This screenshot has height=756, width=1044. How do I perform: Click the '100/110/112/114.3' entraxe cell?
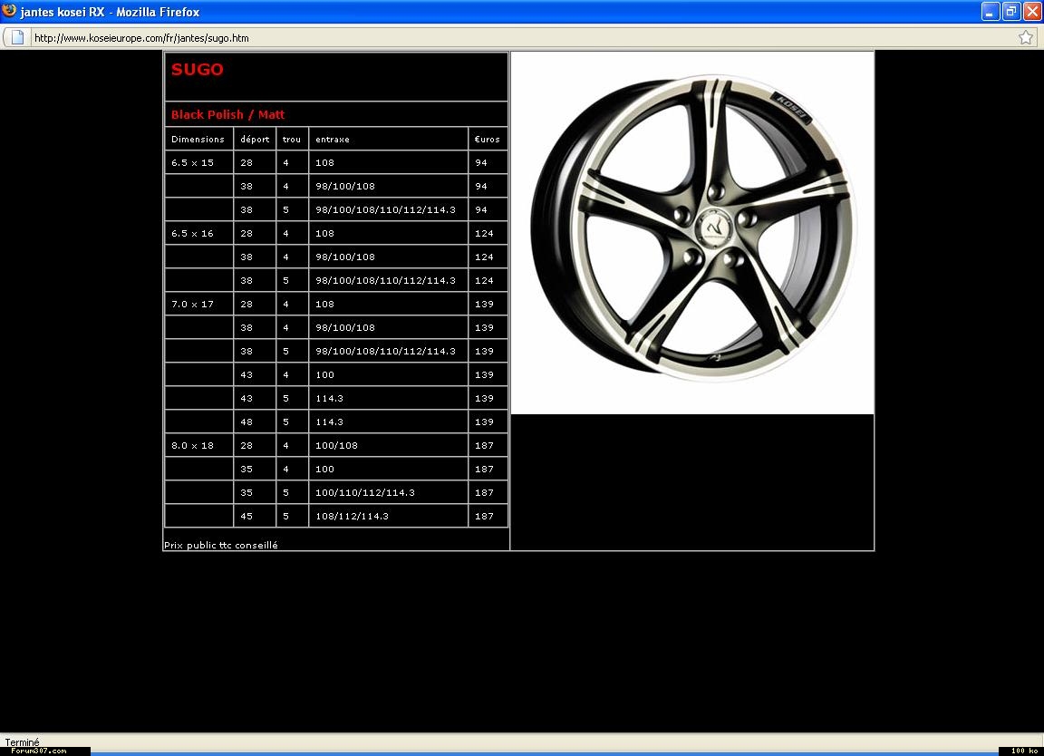pos(388,493)
